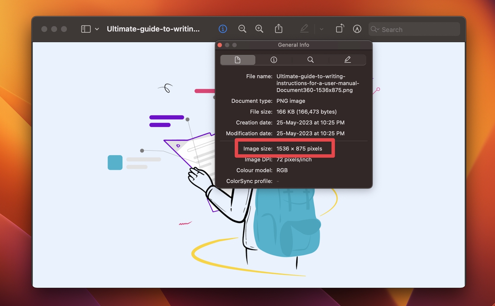495x306 pixels.
Task: Click the file name title in toolbar
Action: click(x=153, y=28)
